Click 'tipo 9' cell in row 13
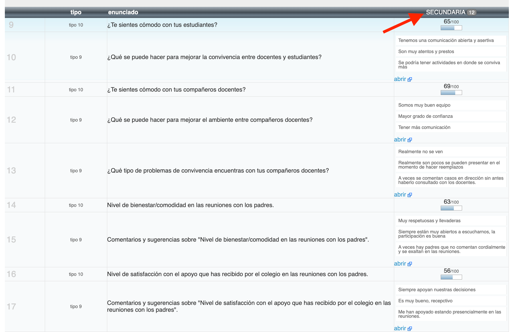The image size is (514, 332). coord(76,171)
